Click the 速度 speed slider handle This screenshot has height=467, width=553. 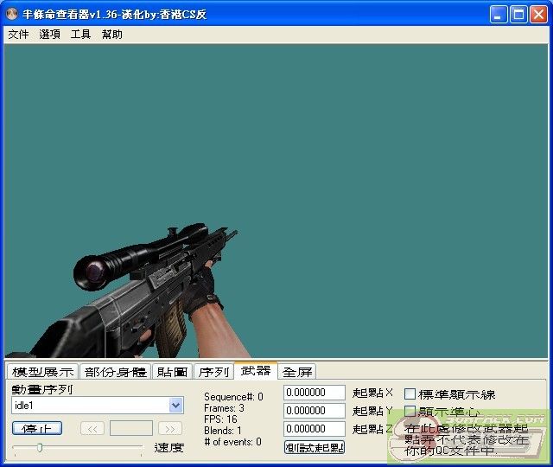39,447
